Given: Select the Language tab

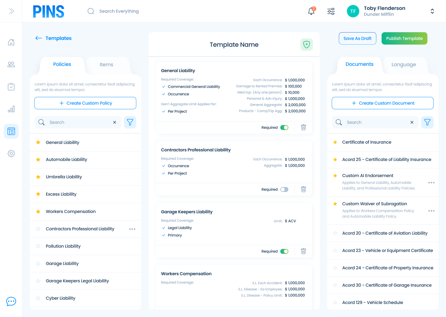Looking at the screenshot, I should (404, 64).
